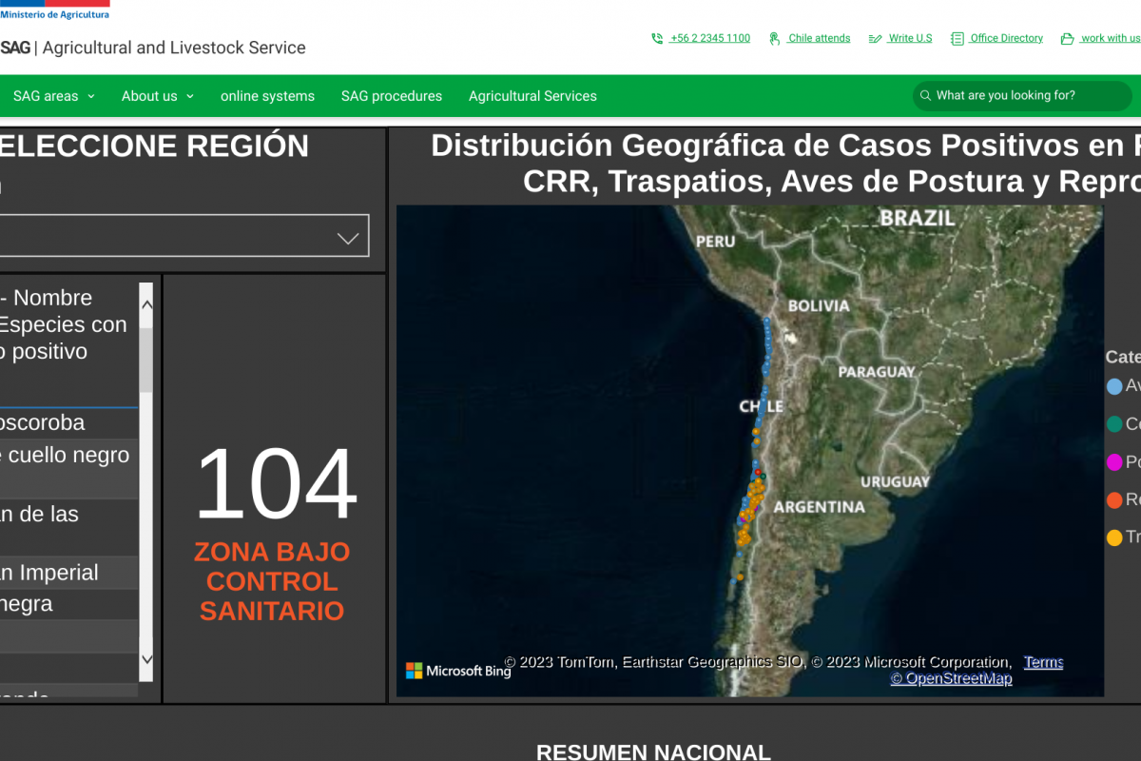
Task: Click the species list scroll-down arrow
Action: (146, 658)
